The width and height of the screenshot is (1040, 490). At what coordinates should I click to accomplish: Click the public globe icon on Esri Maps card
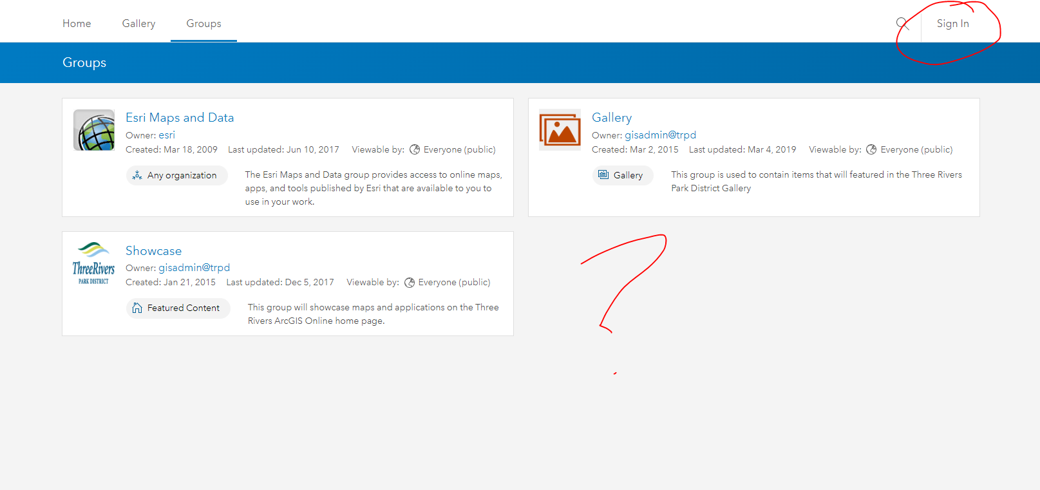click(x=415, y=149)
